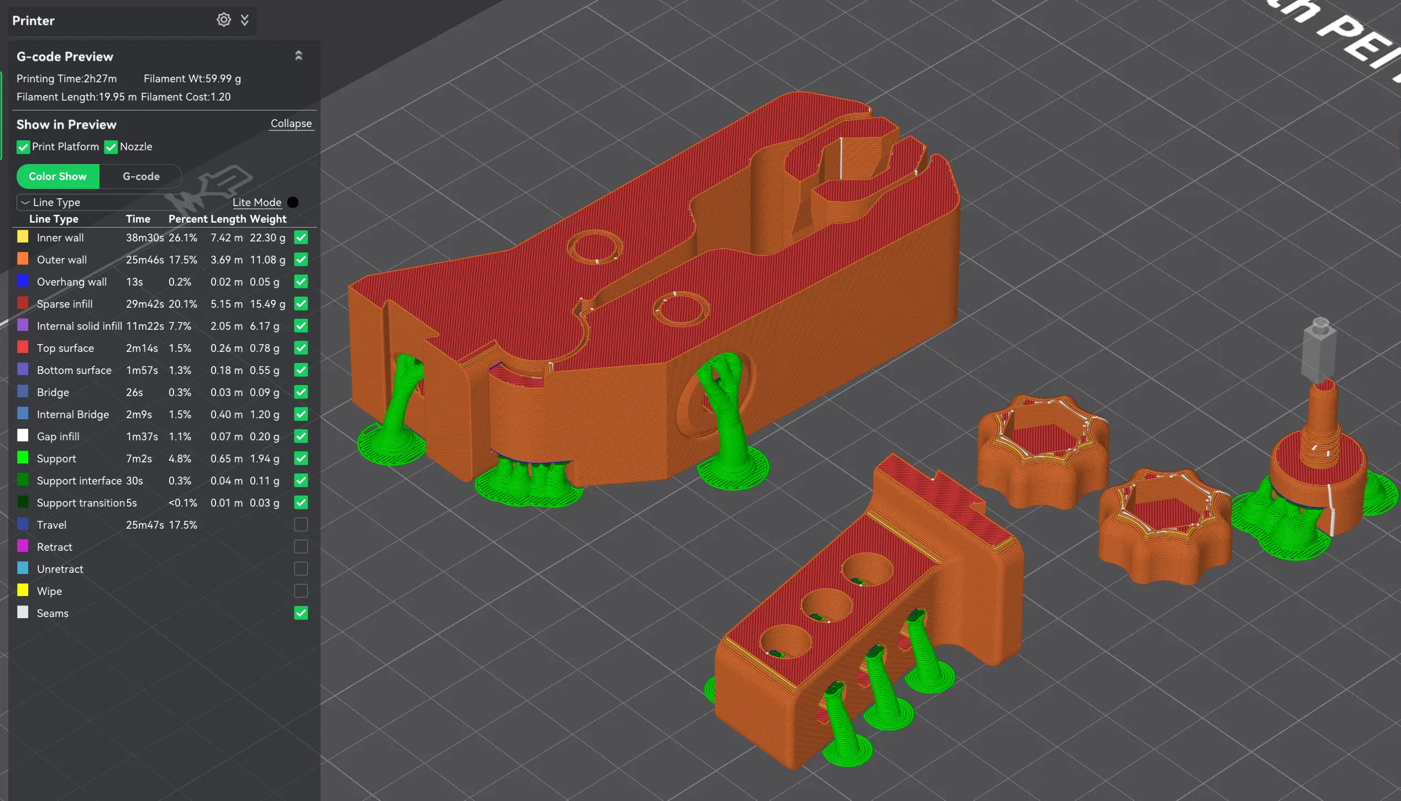The height and width of the screenshot is (801, 1401).
Task: Hide Seams checkbox
Action: [301, 613]
